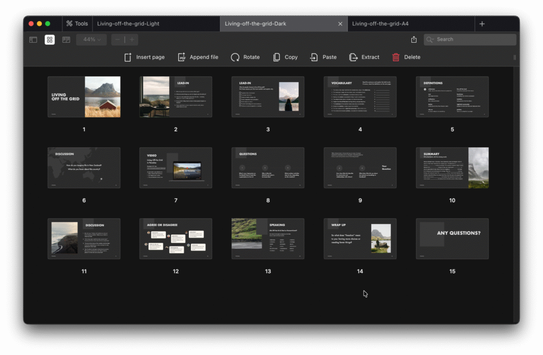Switch to thumbnail grid view
Image resolution: width=543 pixels, height=355 pixels.
[x=49, y=40]
